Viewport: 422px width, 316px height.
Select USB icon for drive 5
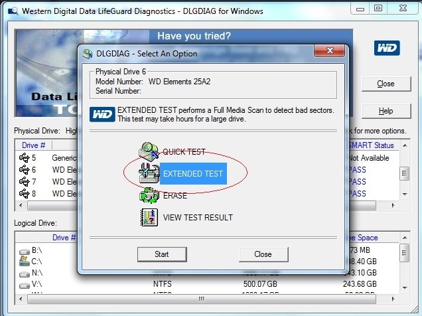click(x=25, y=158)
